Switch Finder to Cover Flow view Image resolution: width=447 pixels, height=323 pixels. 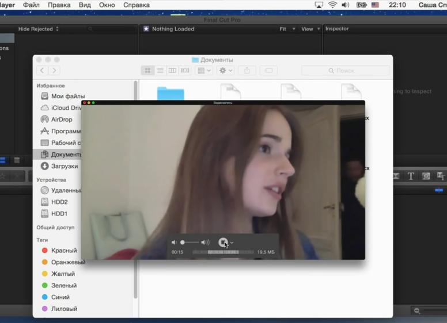pyautogui.click(x=185, y=71)
